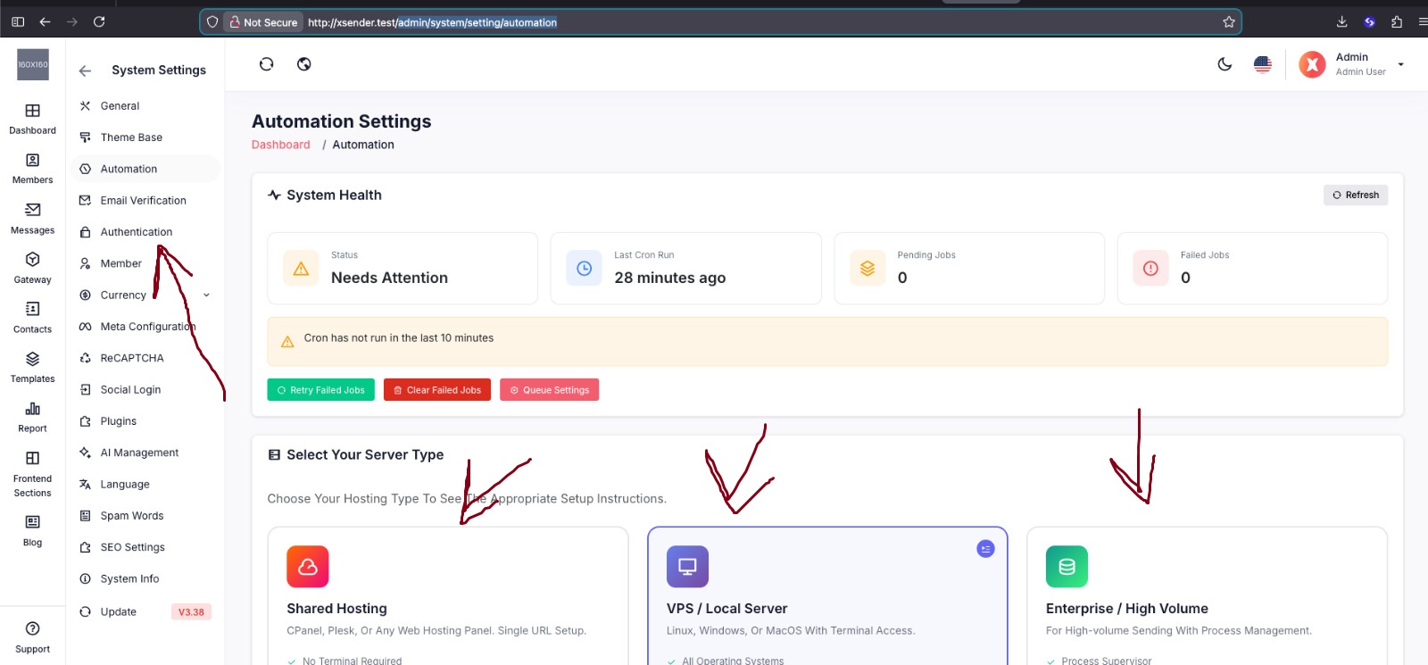This screenshot has width=1428, height=665.
Task: Select the Enterprise / High Volume card
Action: click(x=1207, y=594)
